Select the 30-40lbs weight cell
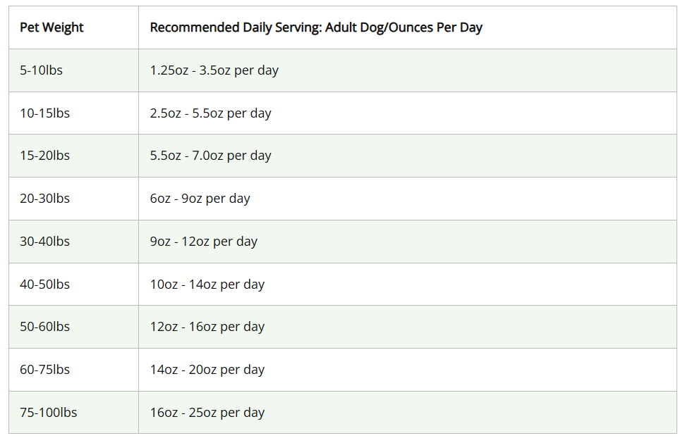 [x=44, y=242]
